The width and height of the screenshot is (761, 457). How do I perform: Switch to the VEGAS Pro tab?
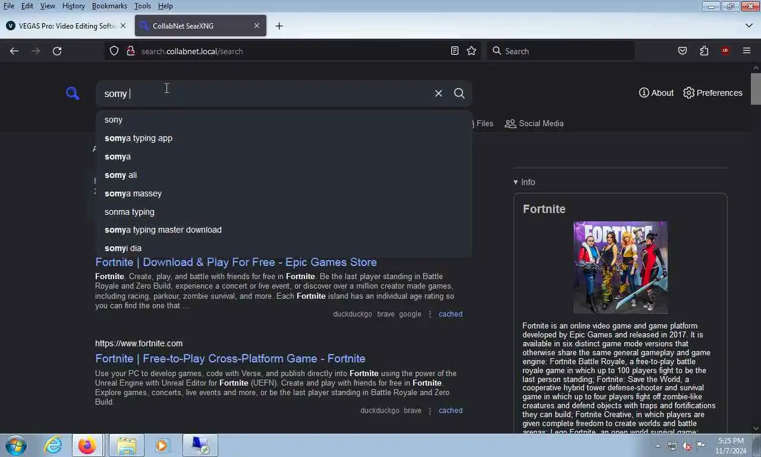(67, 26)
